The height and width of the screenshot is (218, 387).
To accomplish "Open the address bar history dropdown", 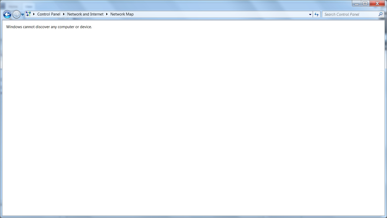I will (x=310, y=14).
